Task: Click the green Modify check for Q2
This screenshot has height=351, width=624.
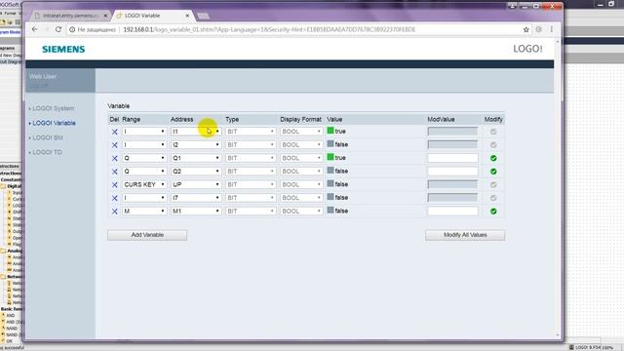Action: pyautogui.click(x=493, y=172)
